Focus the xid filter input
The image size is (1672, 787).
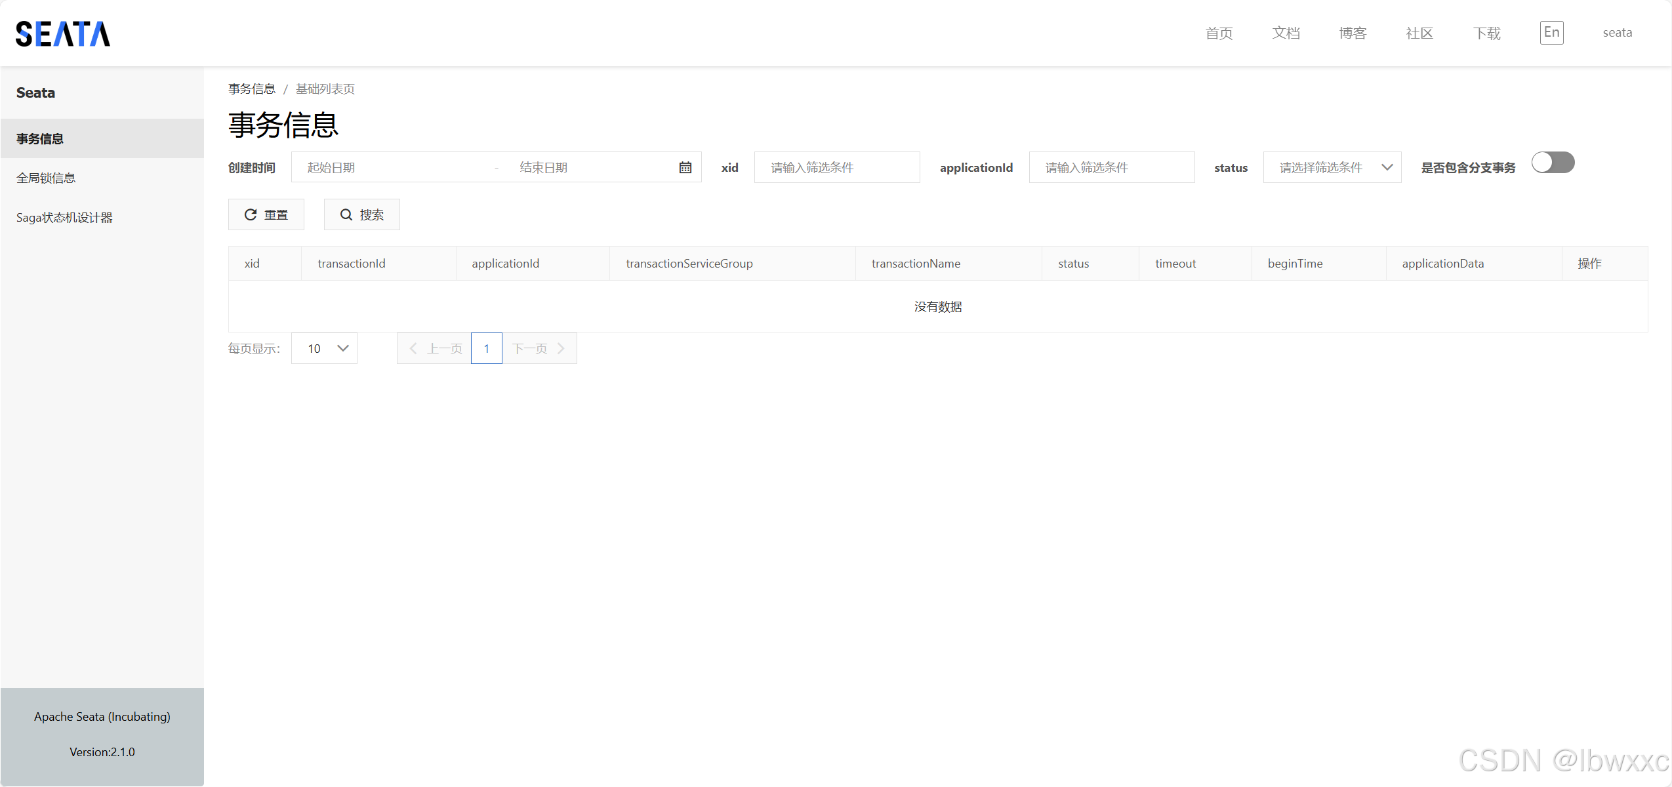[837, 167]
